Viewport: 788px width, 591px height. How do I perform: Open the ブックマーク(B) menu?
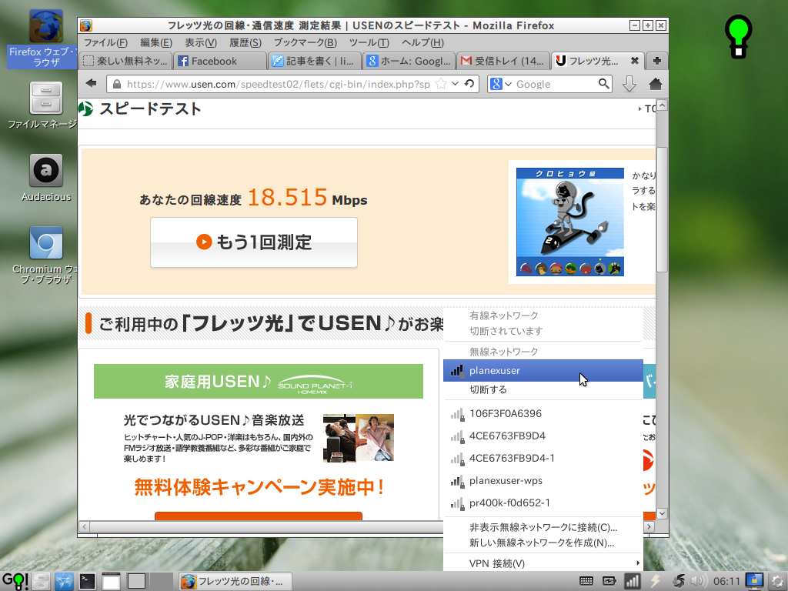[x=305, y=43]
